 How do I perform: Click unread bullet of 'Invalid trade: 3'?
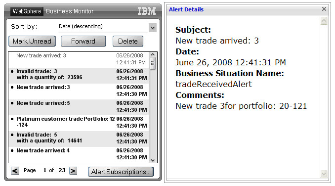tap(12, 71)
